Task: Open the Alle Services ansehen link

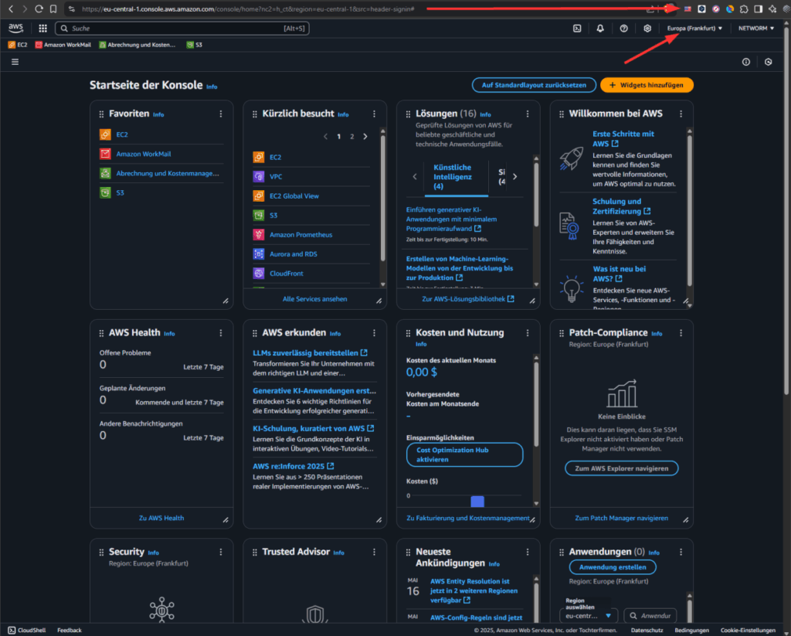Action: pos(315,299)
